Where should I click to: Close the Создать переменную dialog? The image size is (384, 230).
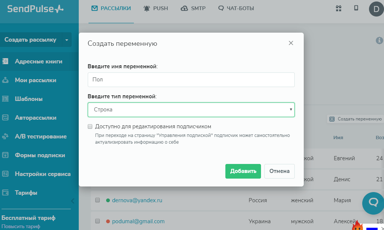pyautogui.click(x=291, y=43)
